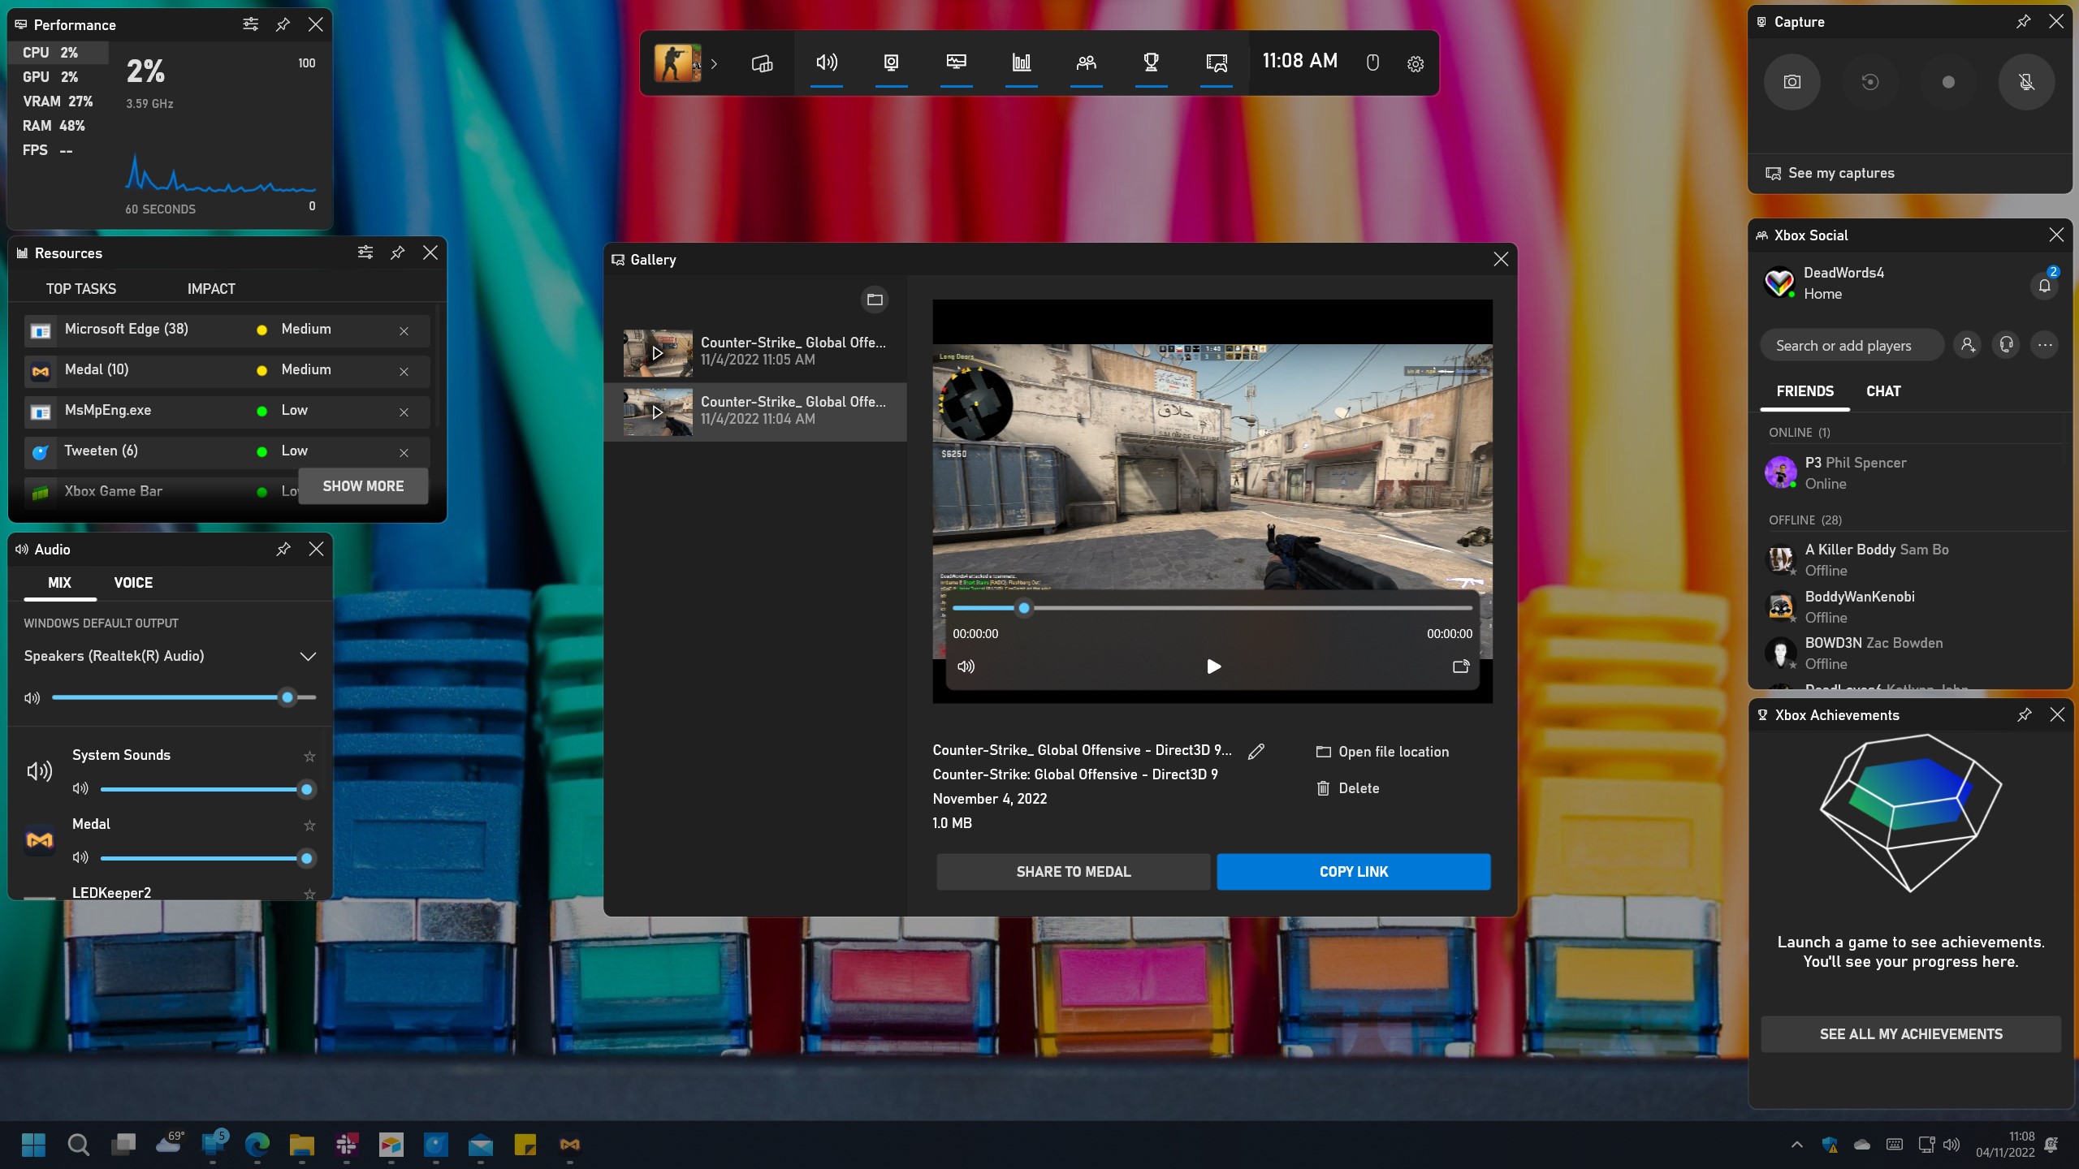Toggle the Gallery widget from the top bar
Viewport: 2079px width, 1169px height.
[x=1217, y=63]
